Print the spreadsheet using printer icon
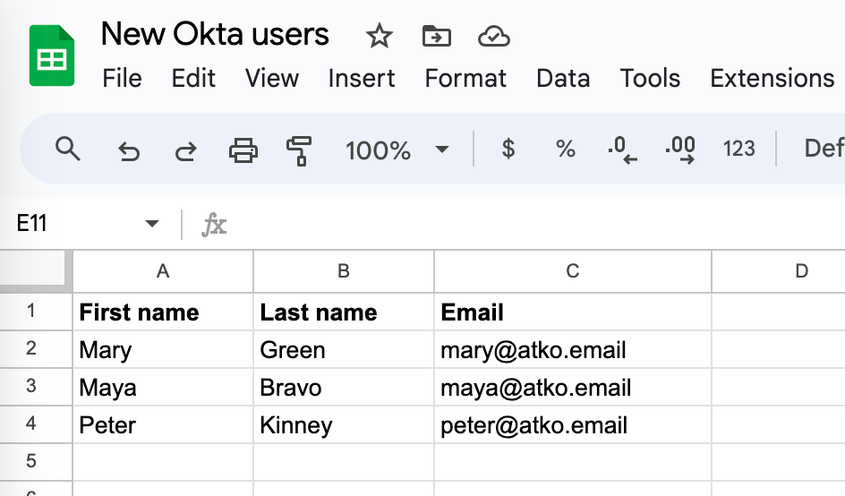The height and width of the screenshot is (496, 845). pos(243,150)
